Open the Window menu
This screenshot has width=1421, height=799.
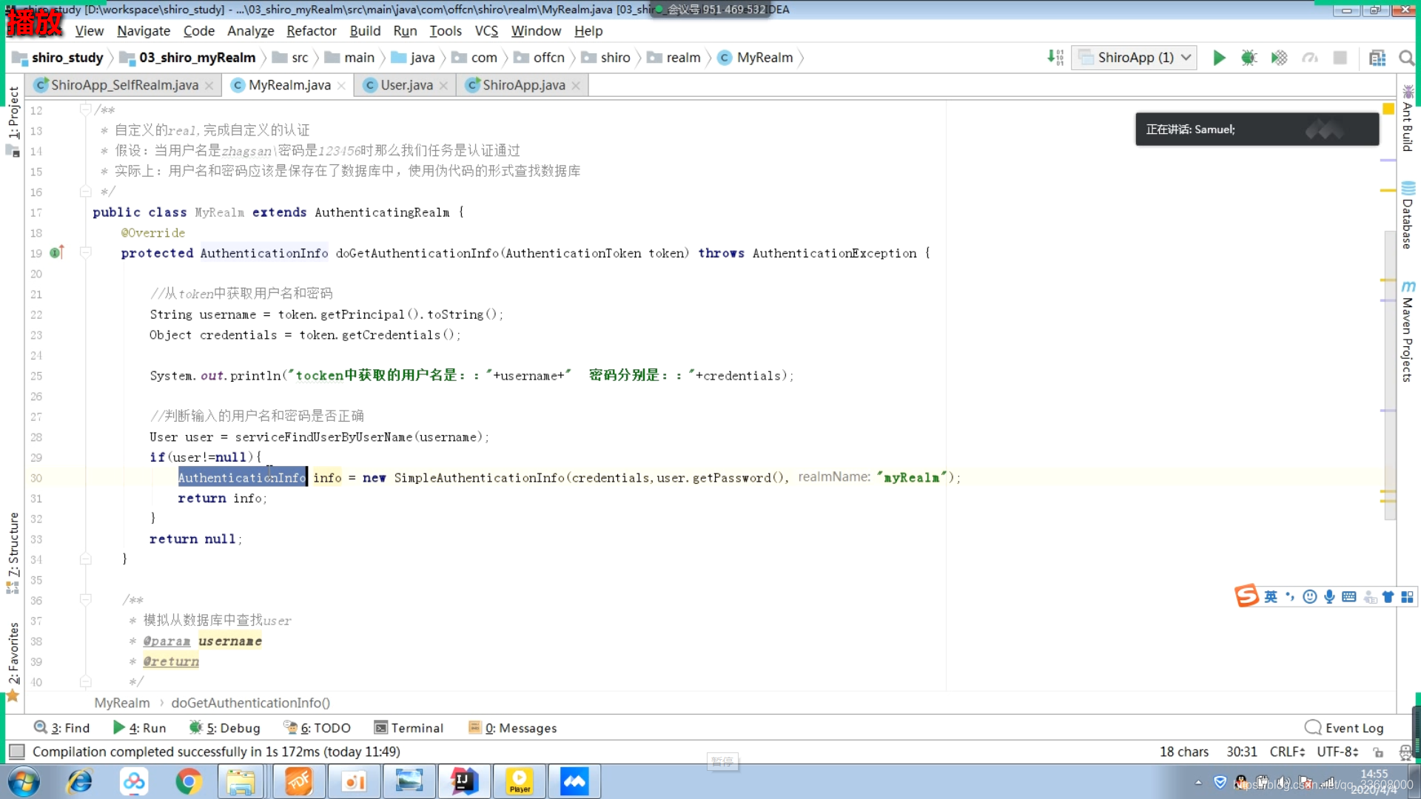(536, 31)
